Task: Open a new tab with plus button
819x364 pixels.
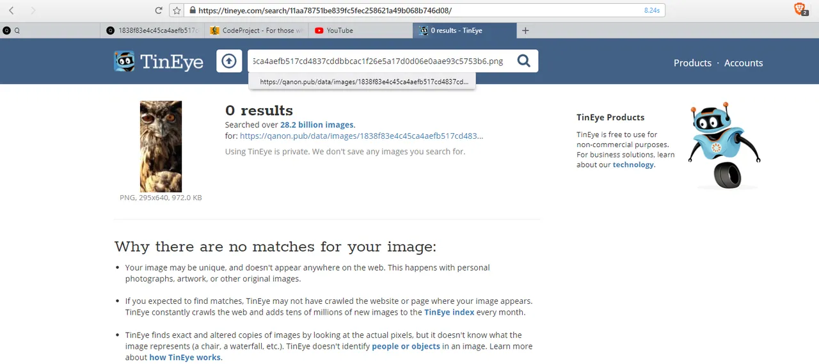Action: tap(525, 30)
